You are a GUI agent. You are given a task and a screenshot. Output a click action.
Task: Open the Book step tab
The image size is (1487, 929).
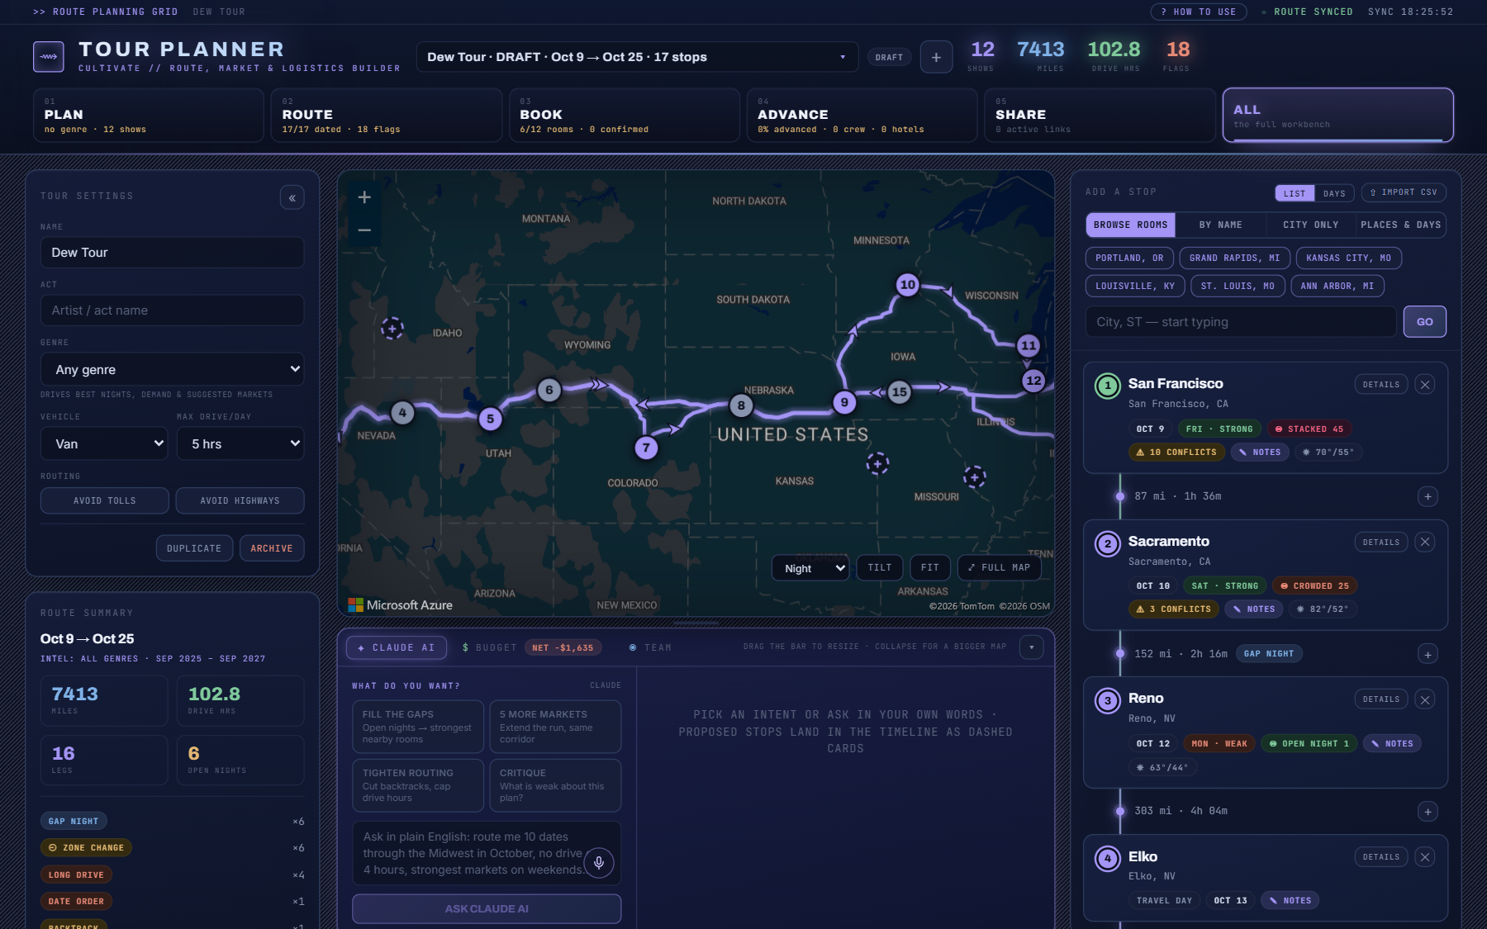click(625, 116)
